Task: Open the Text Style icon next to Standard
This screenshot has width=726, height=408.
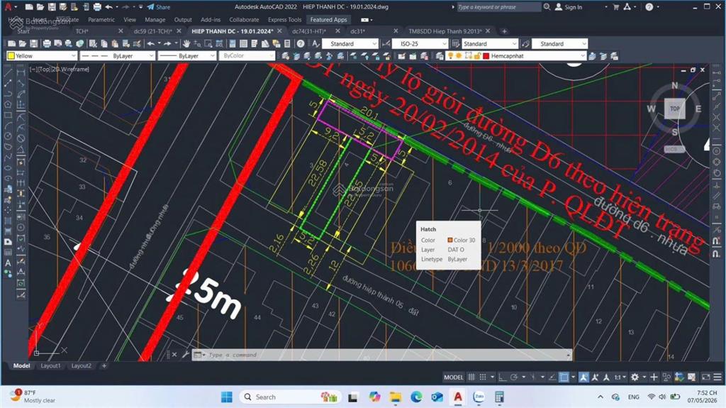Action: [315, 43]
